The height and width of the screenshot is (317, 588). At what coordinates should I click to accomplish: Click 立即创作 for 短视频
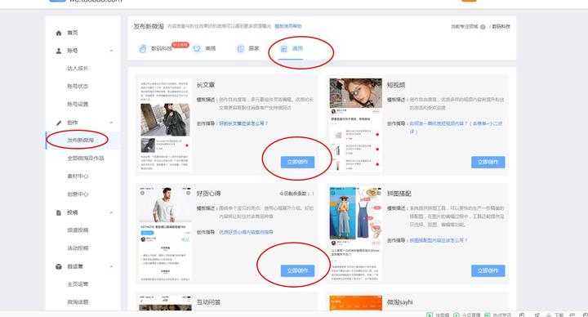coord(488,162)
